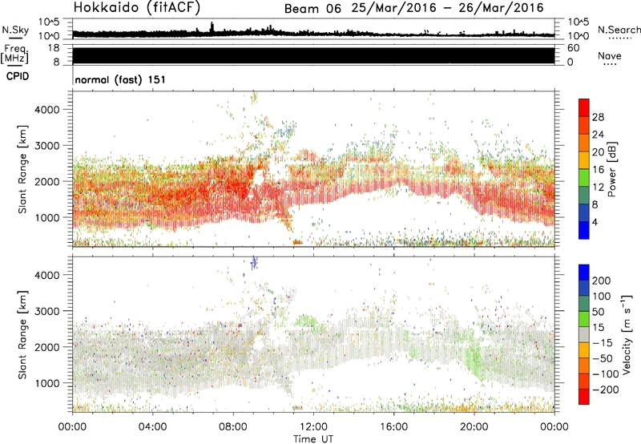Click the 'N.Search' legend label
This screenshot has width=641, height=444.
tap(619, 30)
